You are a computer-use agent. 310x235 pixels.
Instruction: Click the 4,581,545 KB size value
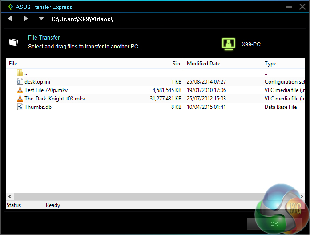(167, 90)
